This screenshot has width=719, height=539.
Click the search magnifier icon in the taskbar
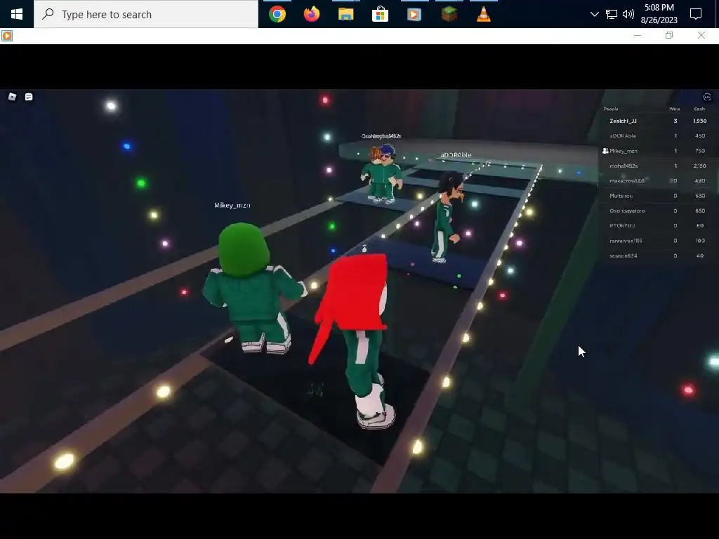[48, 14]
